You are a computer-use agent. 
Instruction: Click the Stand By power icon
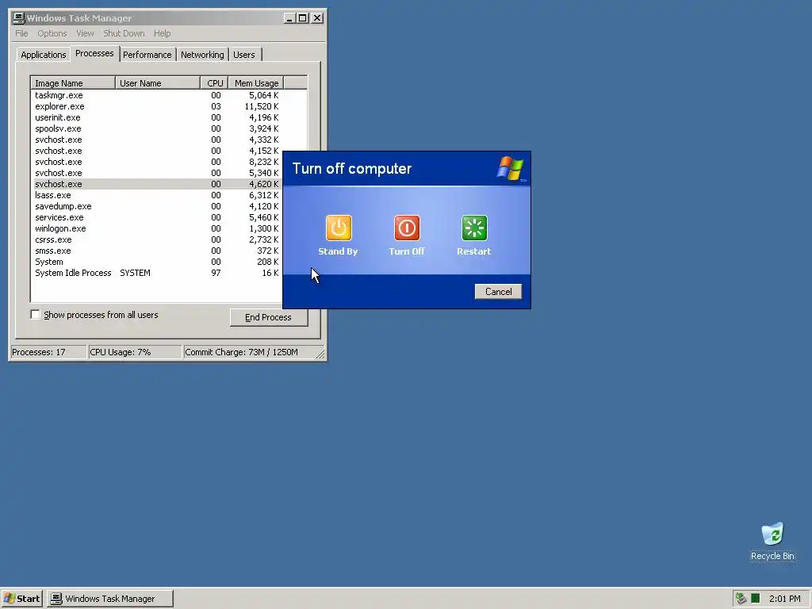(339, 228)
